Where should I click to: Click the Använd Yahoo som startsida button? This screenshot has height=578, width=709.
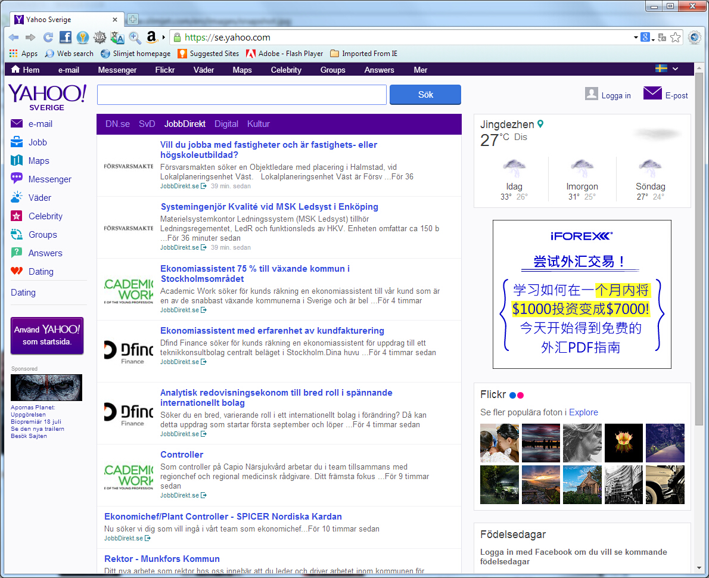[47, 335]
